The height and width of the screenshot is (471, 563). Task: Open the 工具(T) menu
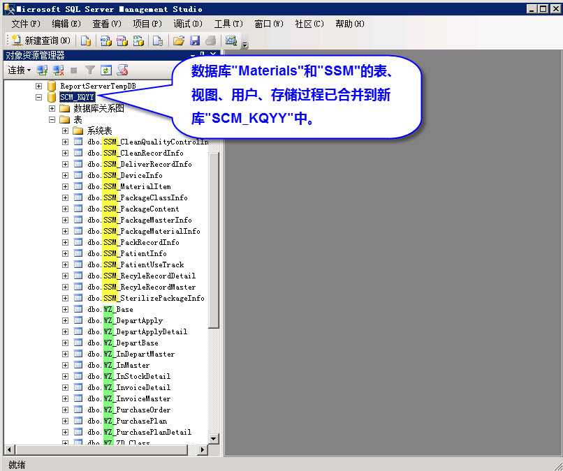[x=228, y=24]
